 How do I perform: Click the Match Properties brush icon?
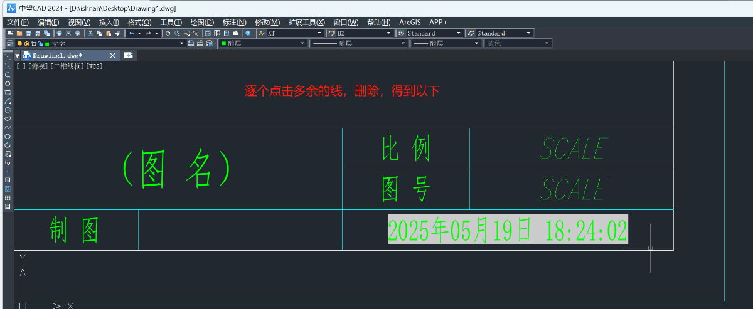point(117,33)
